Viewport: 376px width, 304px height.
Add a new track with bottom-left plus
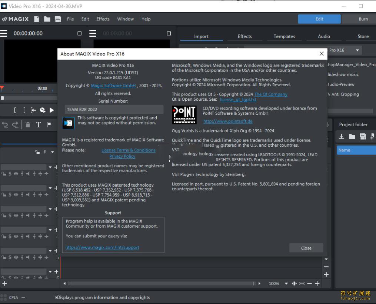pos(4,283)
